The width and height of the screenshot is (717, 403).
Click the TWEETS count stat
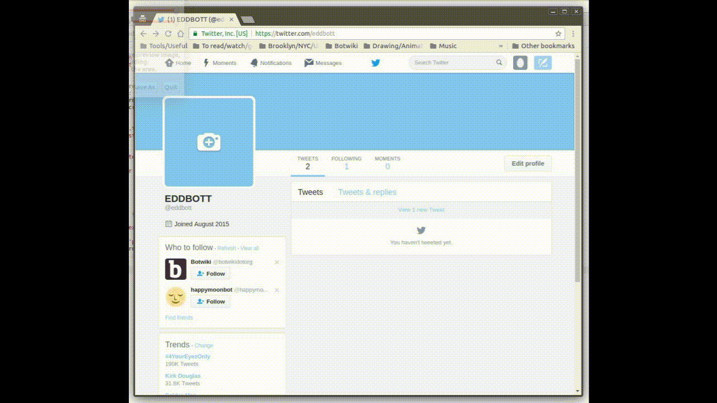(308, 163)
